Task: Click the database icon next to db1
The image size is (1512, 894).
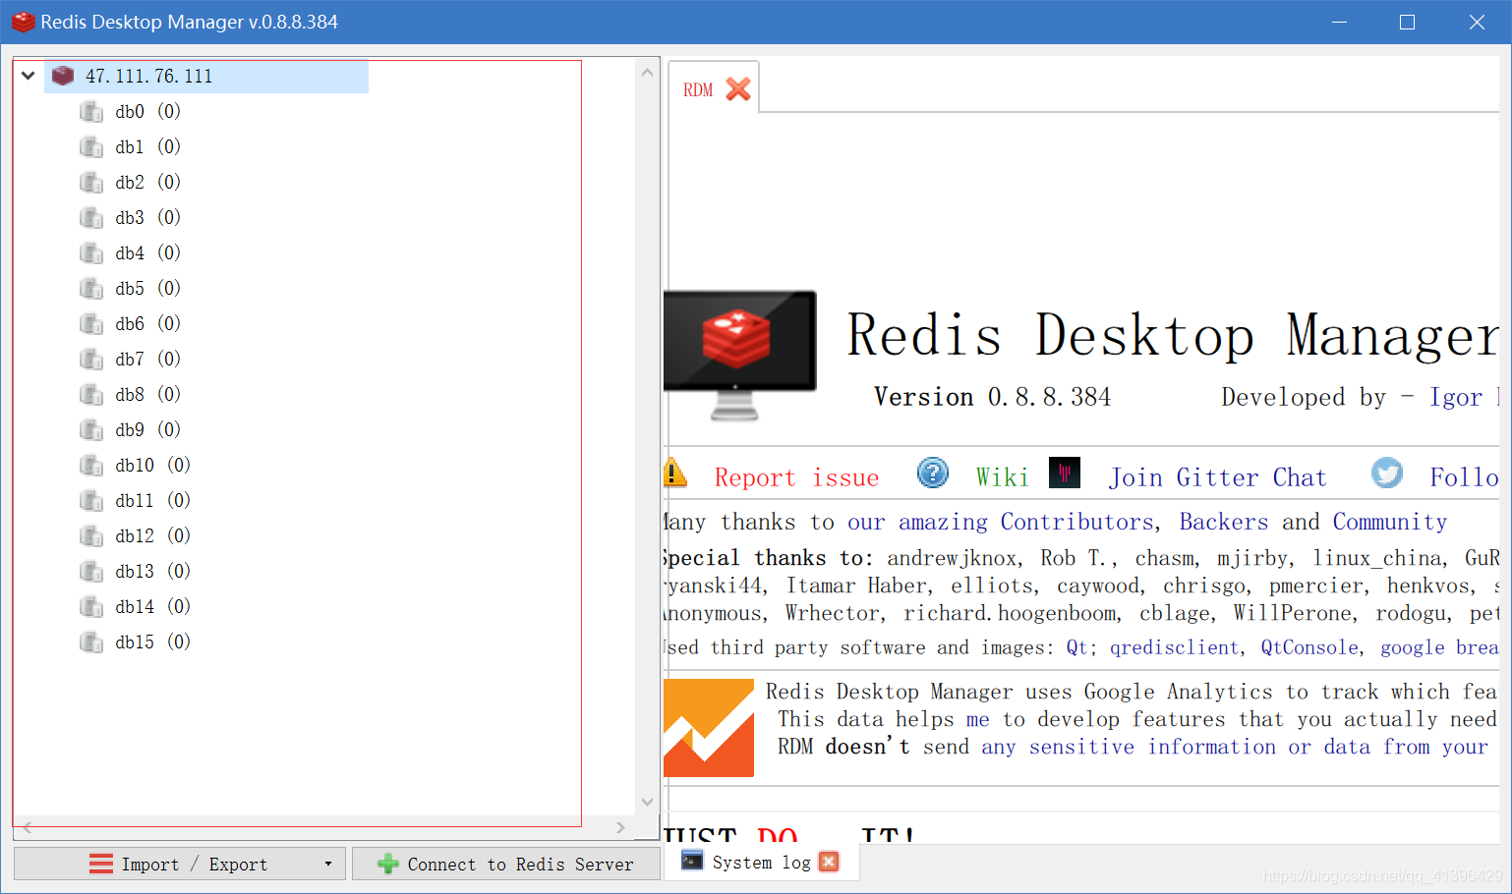Action: (91, 147)
